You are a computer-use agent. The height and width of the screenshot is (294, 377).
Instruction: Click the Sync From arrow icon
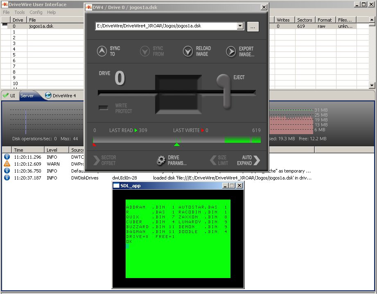coord(145,51)
